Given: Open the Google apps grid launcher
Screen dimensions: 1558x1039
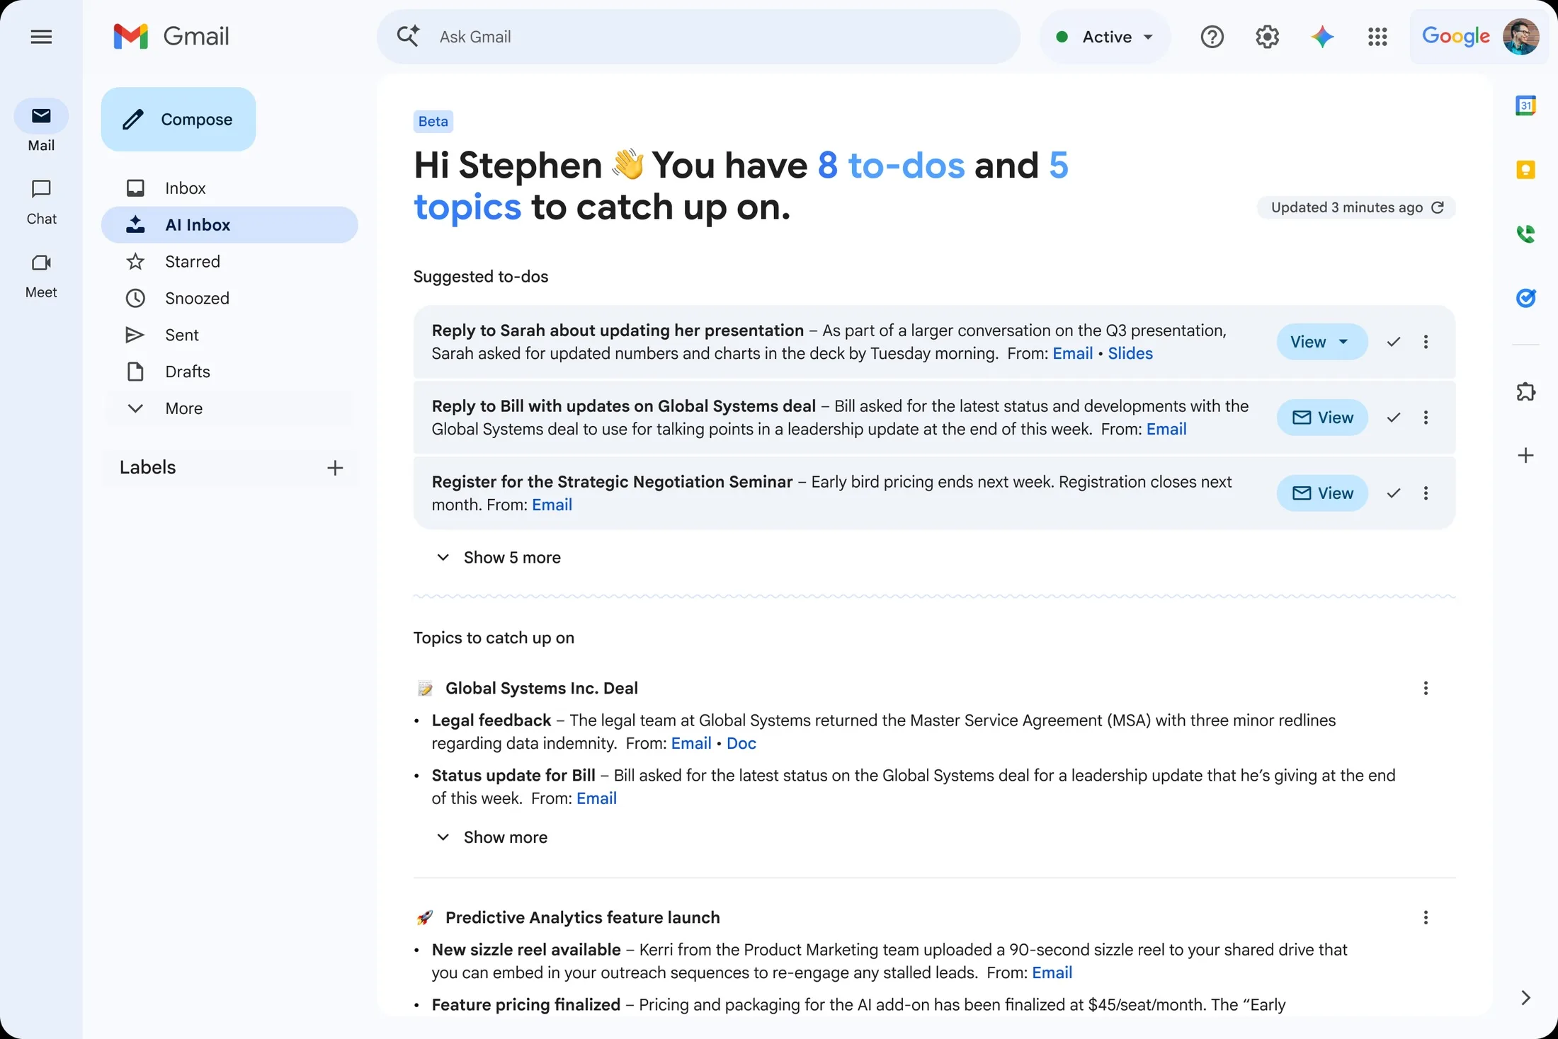Looking at the screenshot, I should 1377,36.
